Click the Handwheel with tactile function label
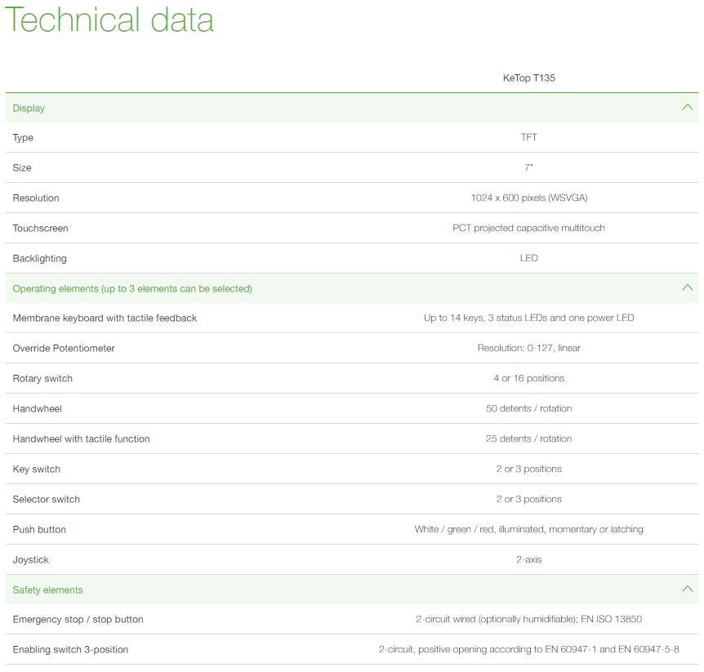Image resolution: width=704 pixels, height=672 pixels. coord(81,439)
